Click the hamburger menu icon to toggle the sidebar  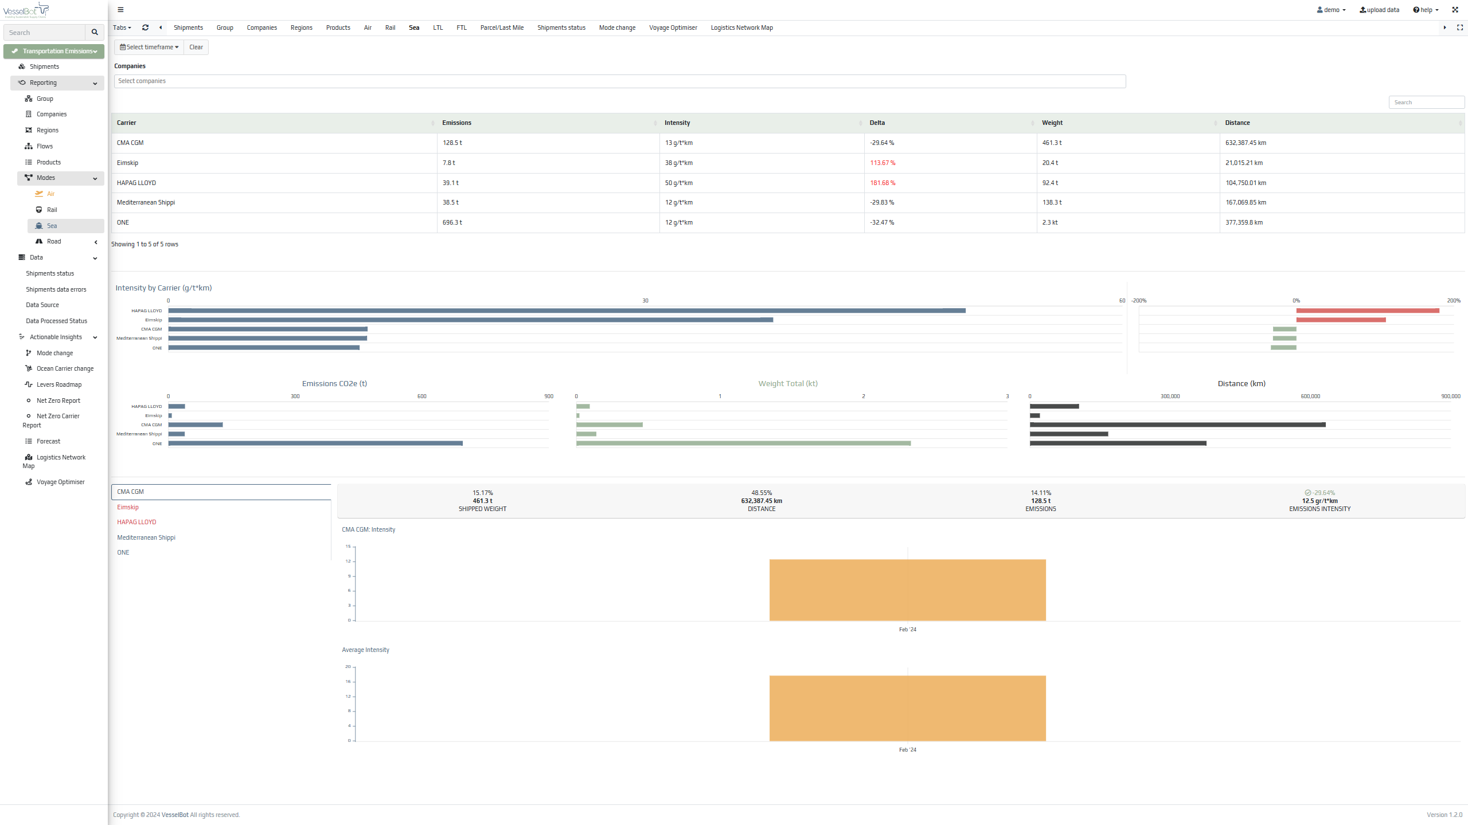120,10
